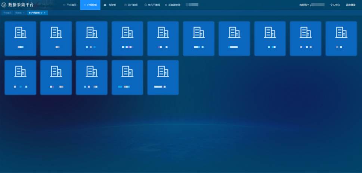Click 退出登录 to log out

(x=350, y=5)
